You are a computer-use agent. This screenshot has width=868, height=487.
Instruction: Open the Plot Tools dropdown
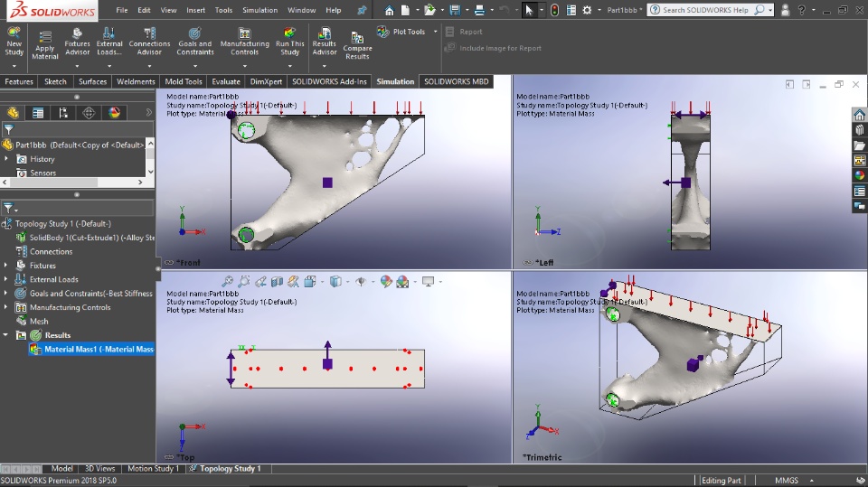[x=435, y=32]
